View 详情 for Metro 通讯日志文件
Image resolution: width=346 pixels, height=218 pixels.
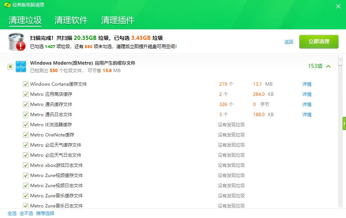tap(307, 114)
